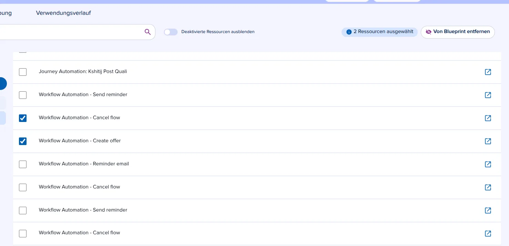Screen dimensions: 509x246
Task: Click the magnifier search icon
Action: tap(147, 32)
